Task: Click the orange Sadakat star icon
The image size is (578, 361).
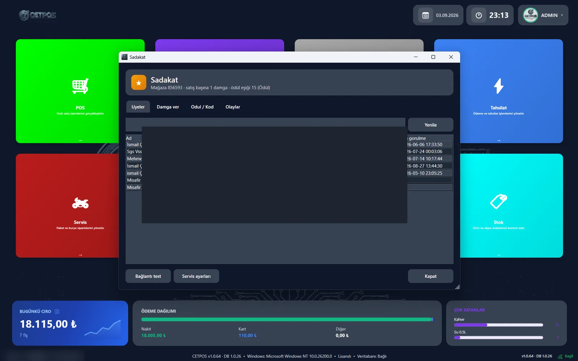Action: 139,83
